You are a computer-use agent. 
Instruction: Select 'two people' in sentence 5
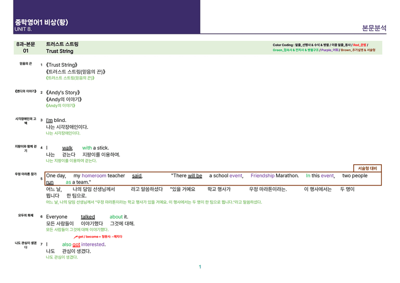(355, 176)
